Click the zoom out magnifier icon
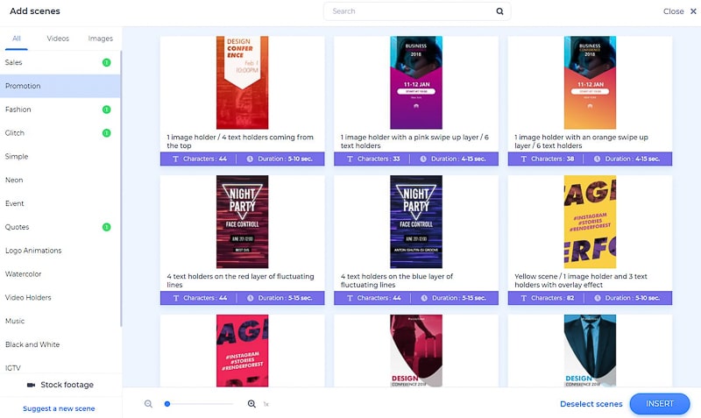This screenshot has width=701, height=418. [x=148, y=404]
